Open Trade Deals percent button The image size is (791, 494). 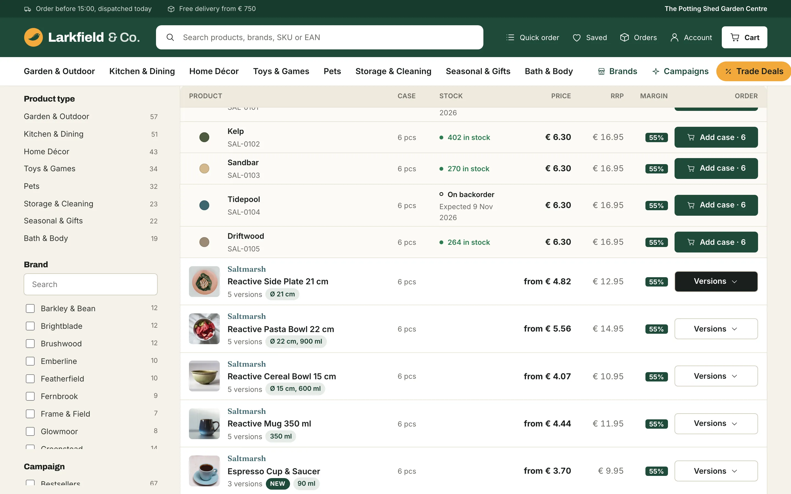click(753, 71)
